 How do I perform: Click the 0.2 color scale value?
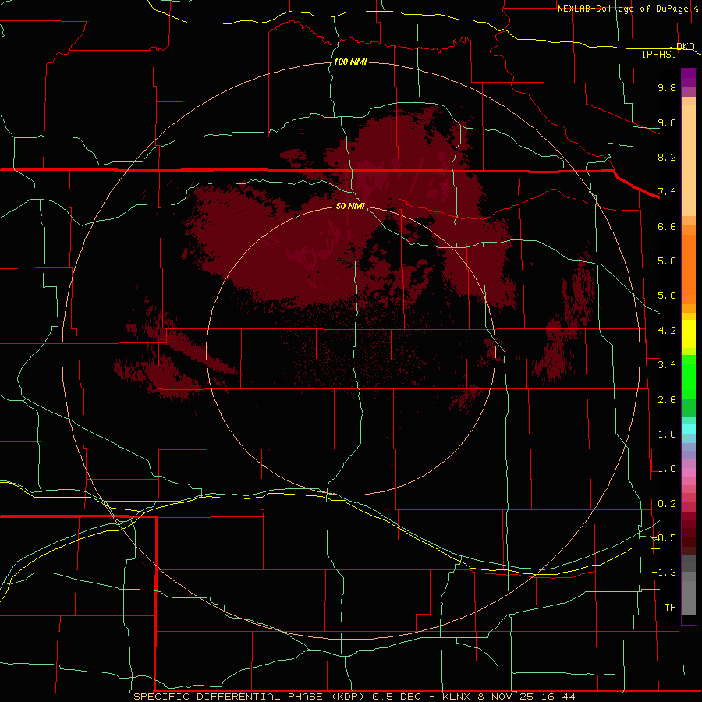(667, 504)
